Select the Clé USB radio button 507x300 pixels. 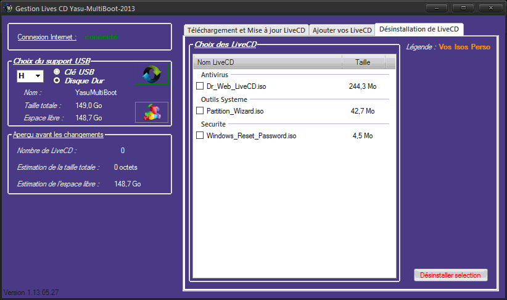(57, 72)
